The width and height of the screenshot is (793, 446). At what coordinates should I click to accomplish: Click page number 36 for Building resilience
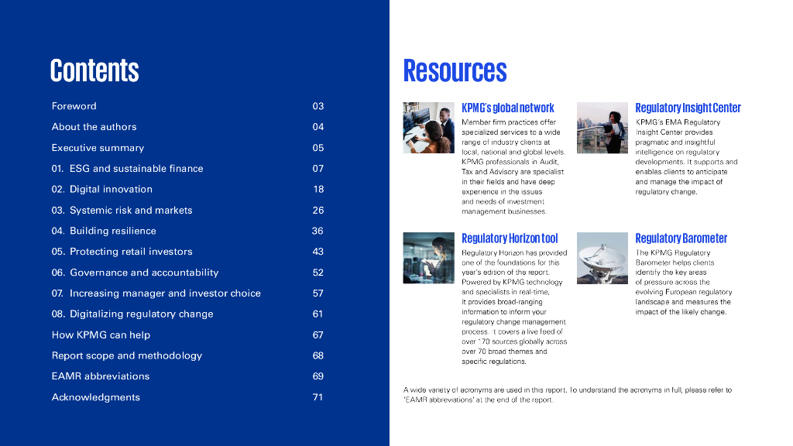pos(317,231)
